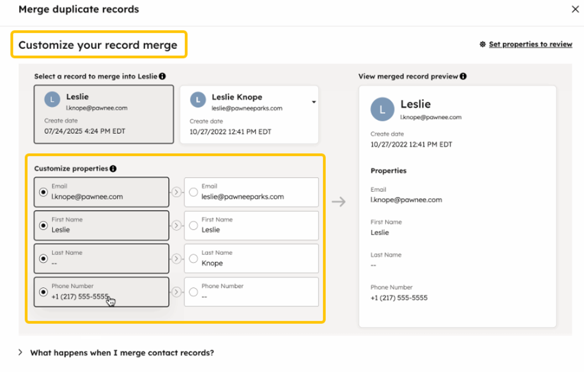
Task: Select Email leslie@pawneeparks.com radio button
Action: [x=193, y=192]
